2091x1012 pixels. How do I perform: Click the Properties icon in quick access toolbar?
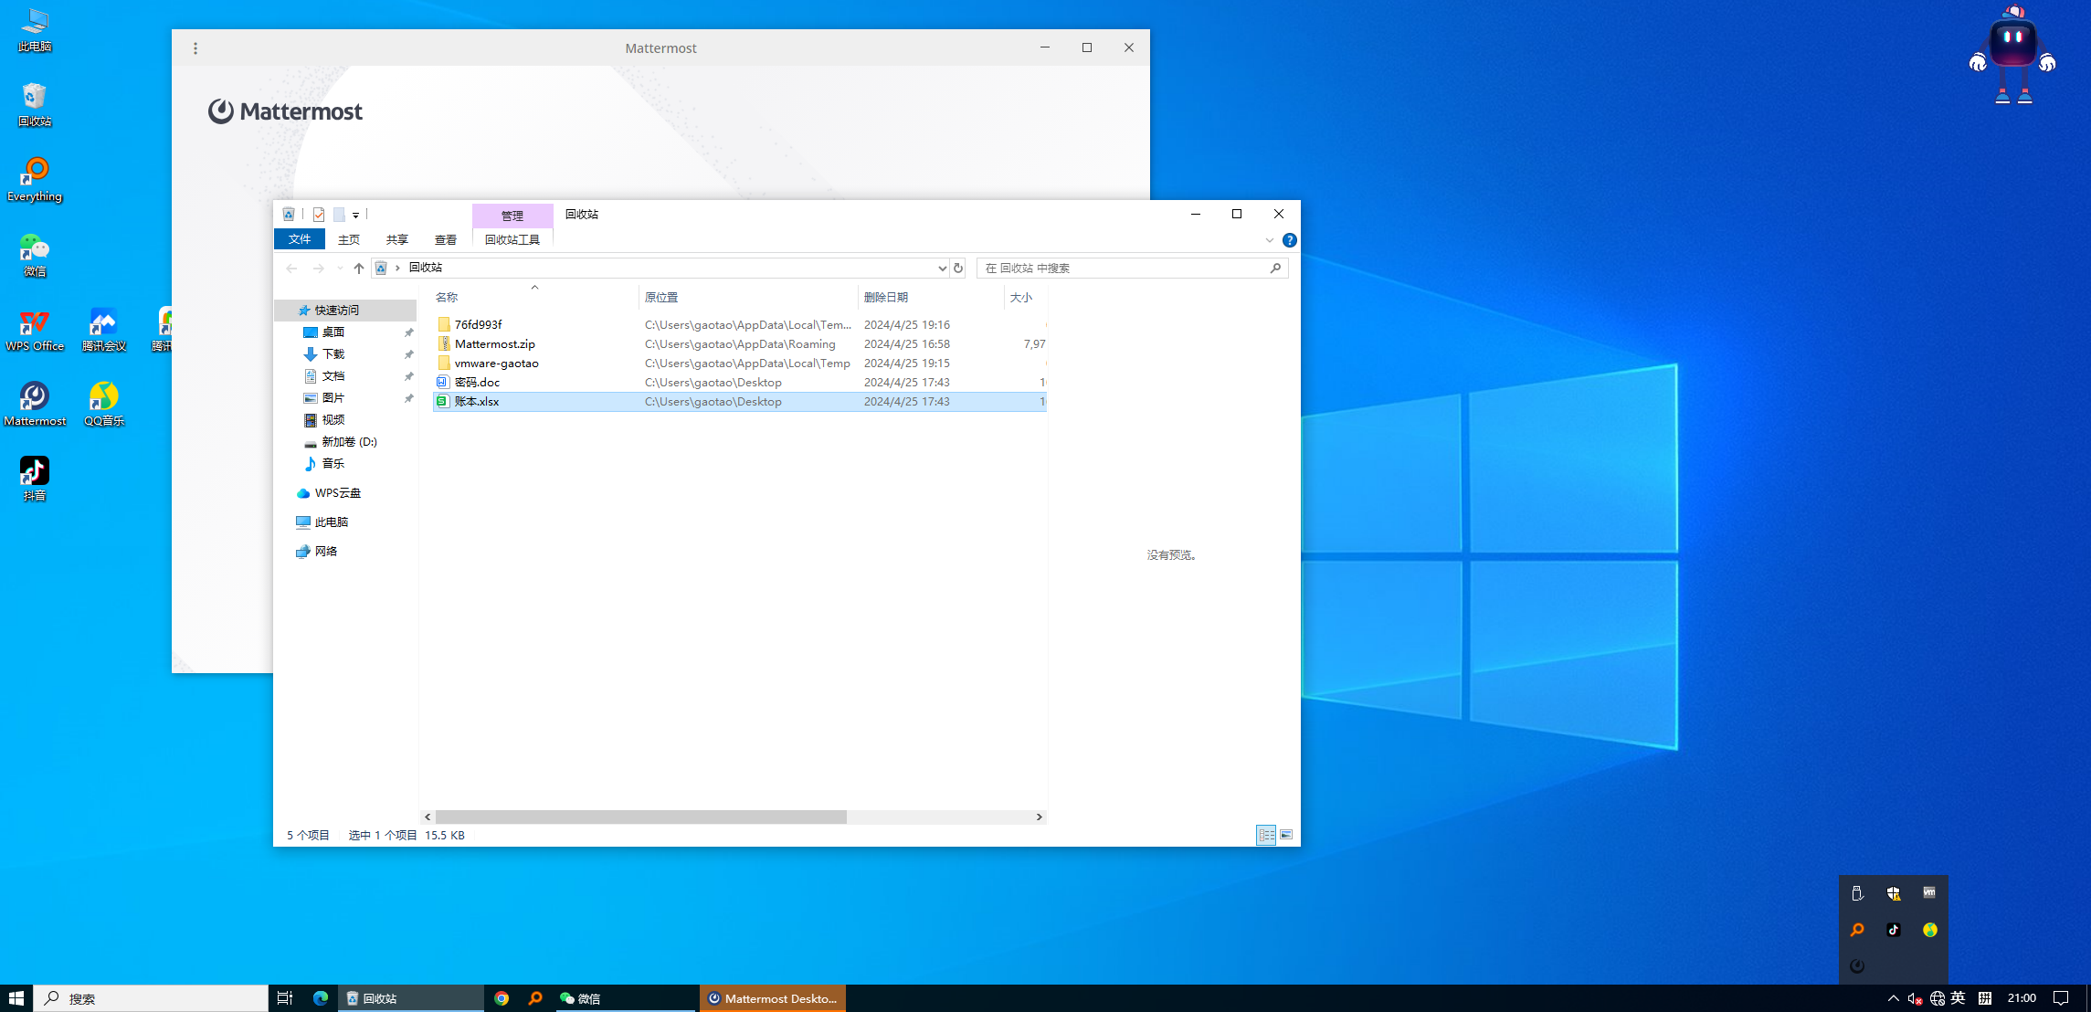(x=319, y=215)
